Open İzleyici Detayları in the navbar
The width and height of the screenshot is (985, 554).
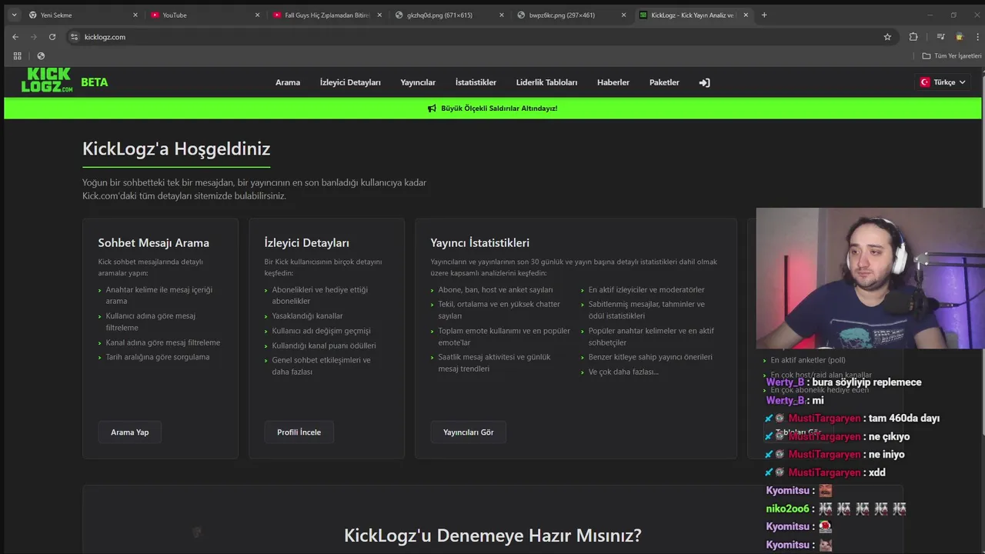(x=350, y=82)
